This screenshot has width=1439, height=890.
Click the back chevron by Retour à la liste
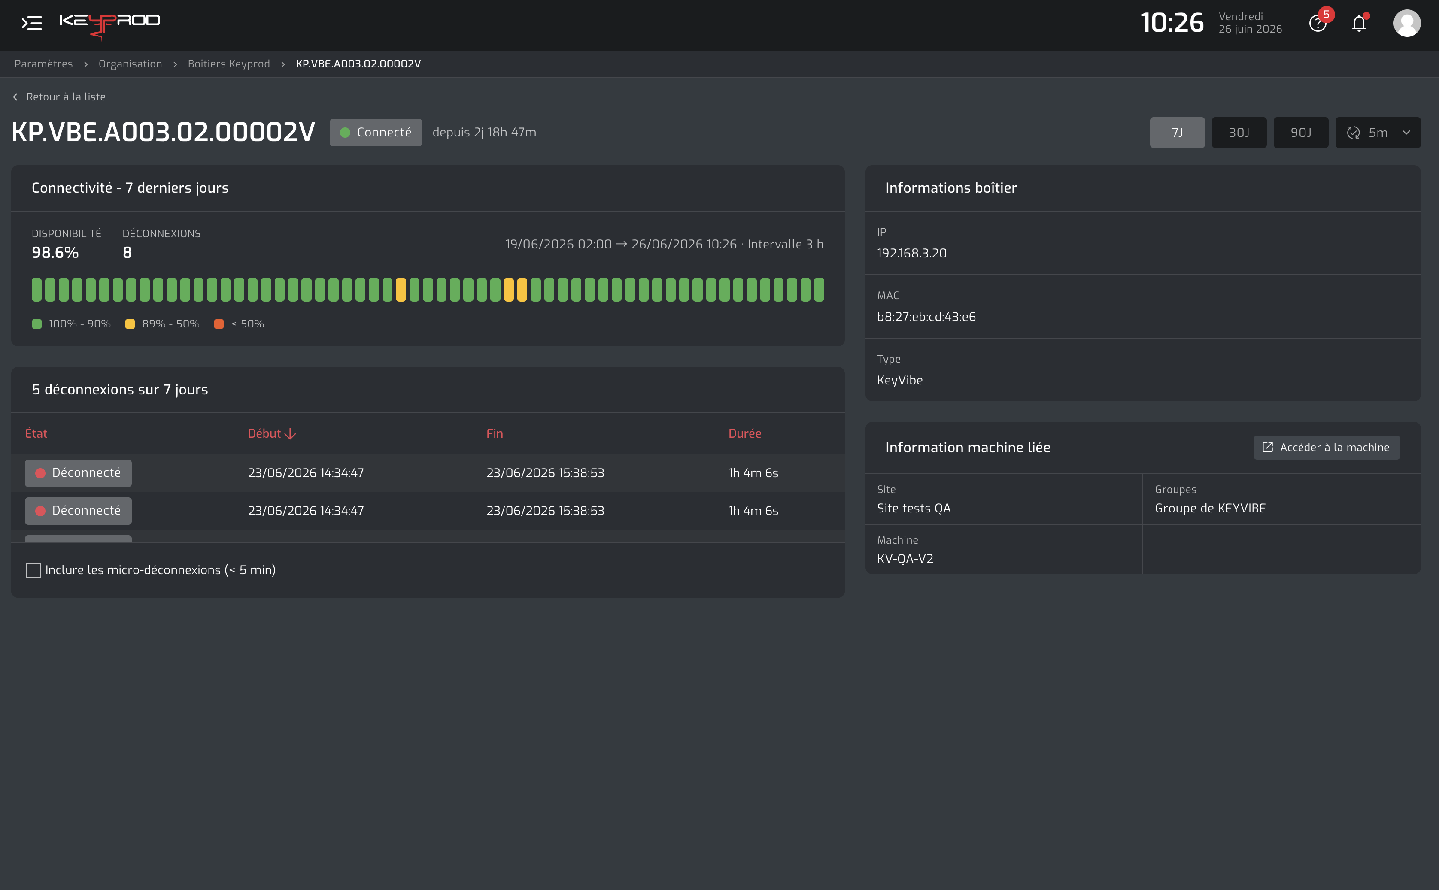point(16,97)
